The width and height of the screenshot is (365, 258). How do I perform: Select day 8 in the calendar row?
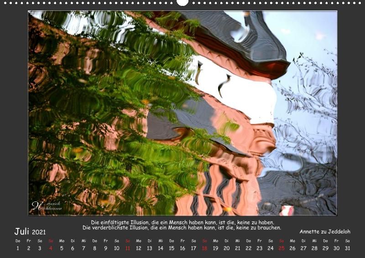(x=94, y=248)
